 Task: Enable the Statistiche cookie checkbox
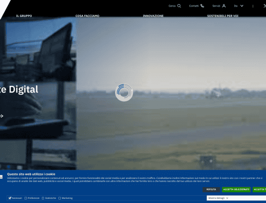[43, 198]
